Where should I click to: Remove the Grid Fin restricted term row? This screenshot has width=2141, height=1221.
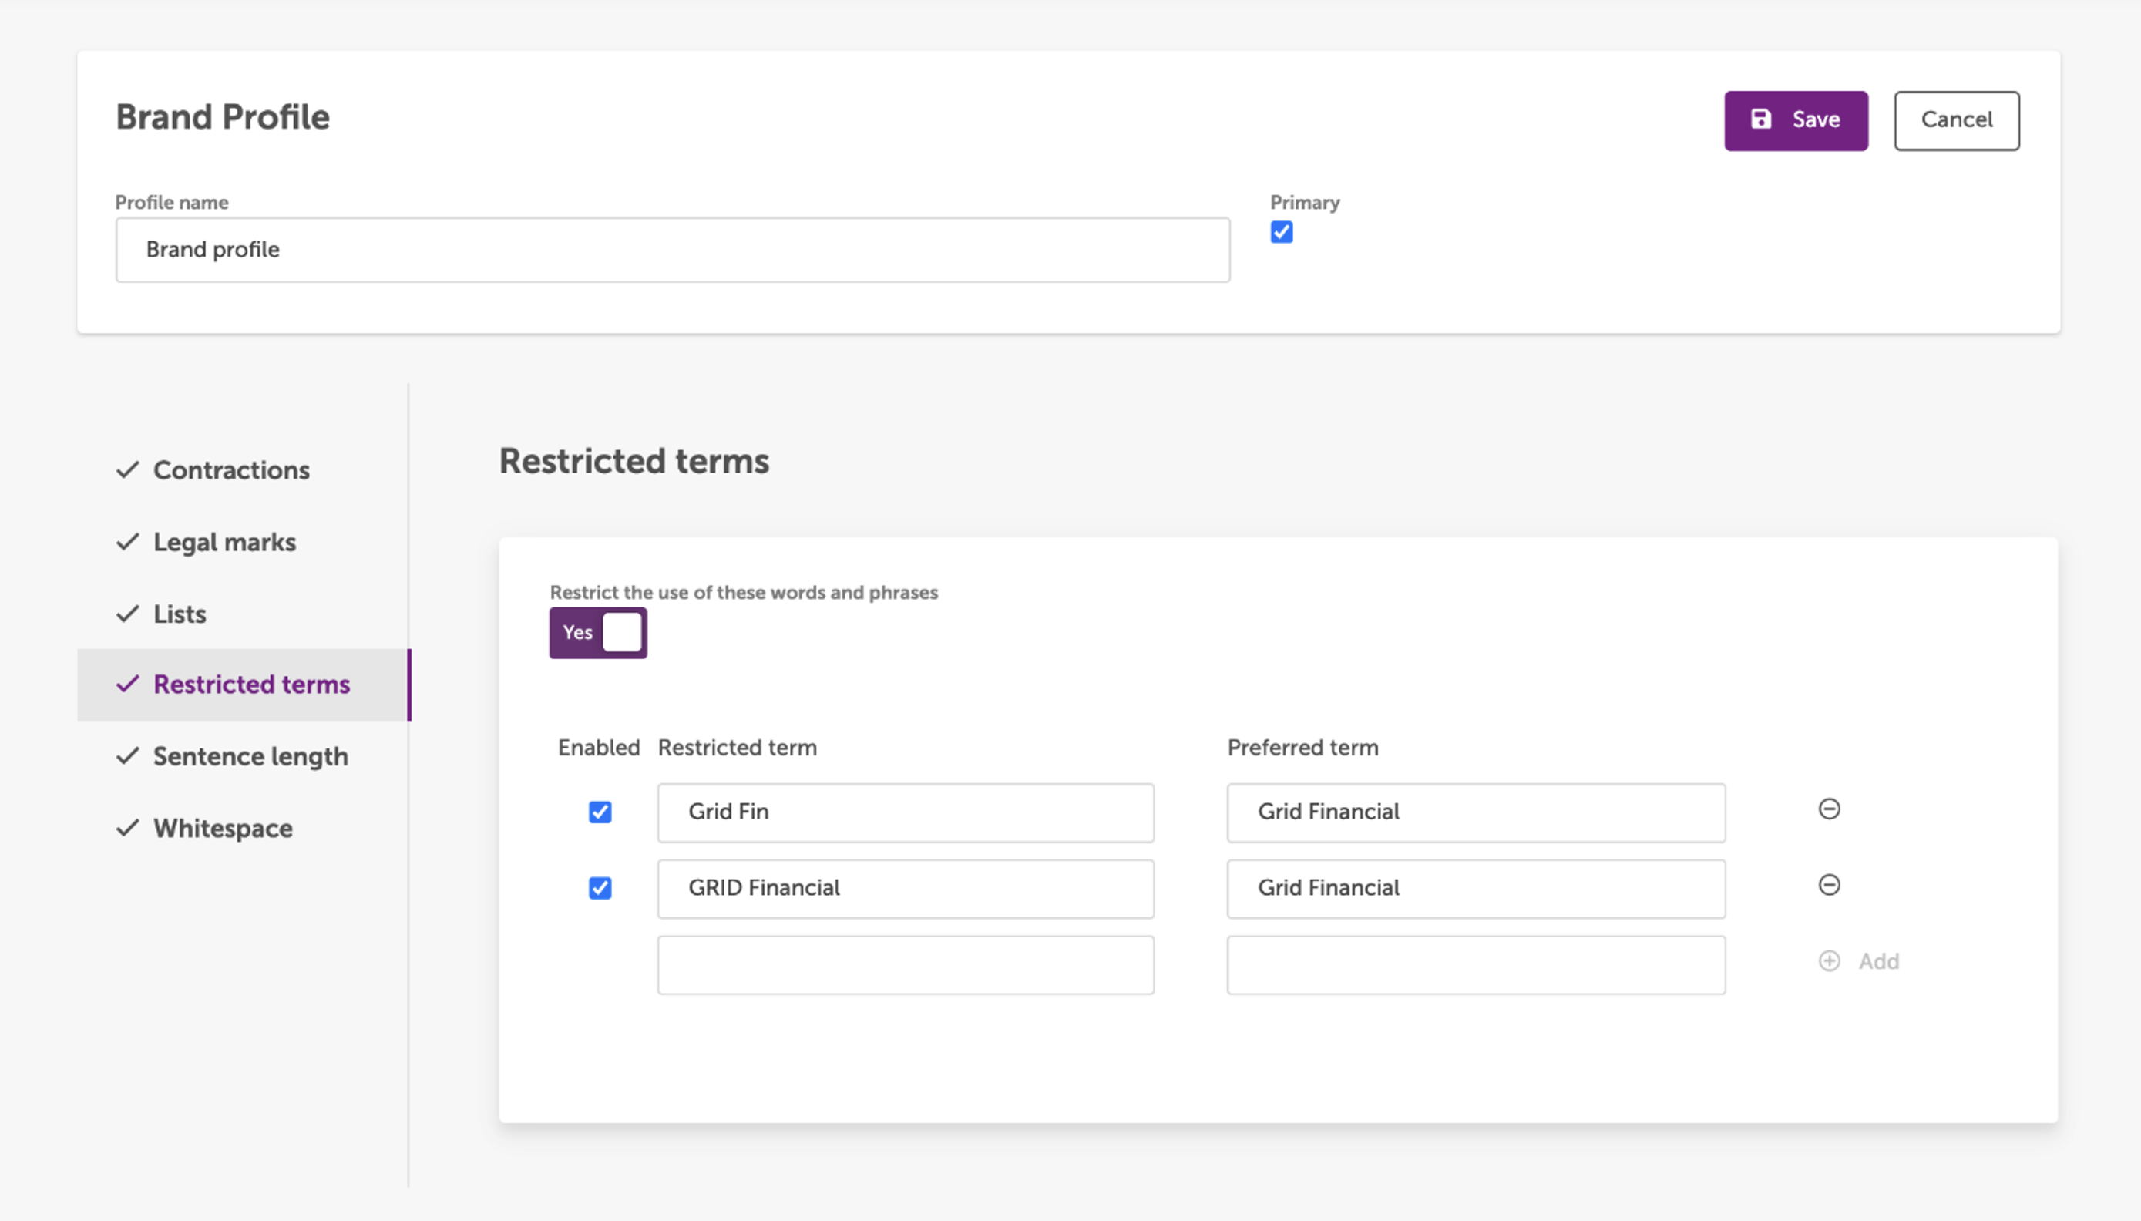[x=1828, y=809]
